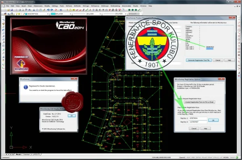242x160 pixels.
Task: Click Help in Product Registration dialog
Action: coord(229,60)
